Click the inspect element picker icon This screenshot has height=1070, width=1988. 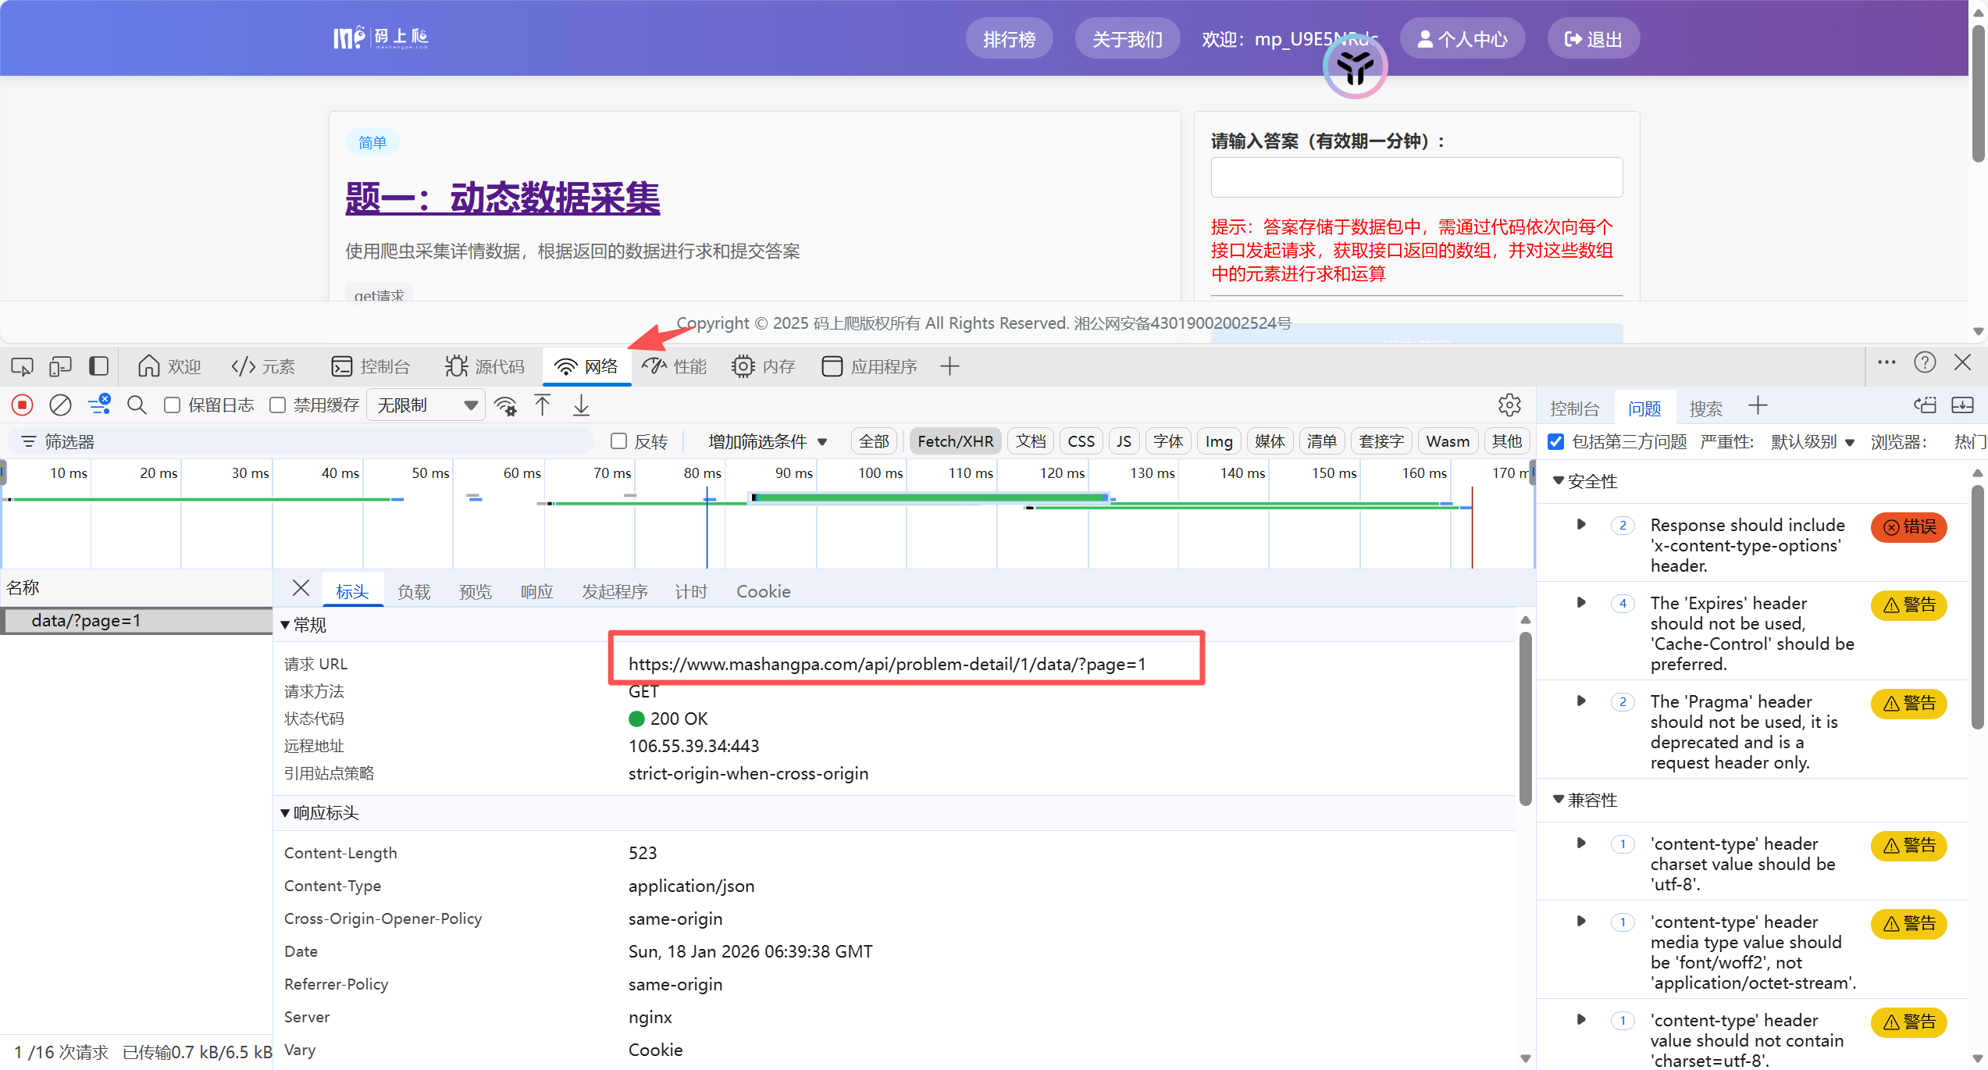click(22, 366)
